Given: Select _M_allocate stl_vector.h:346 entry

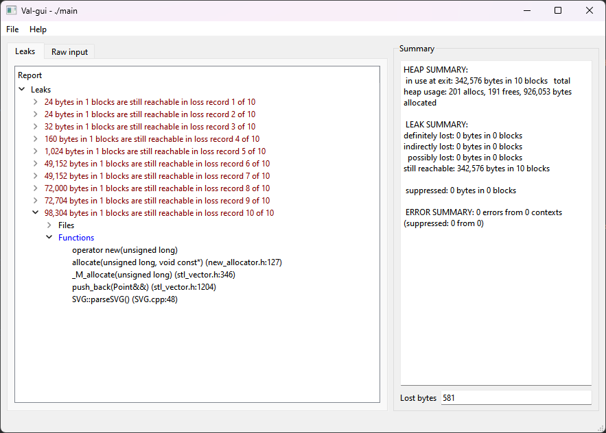Looking at the screenshot, I should (154, 275).
